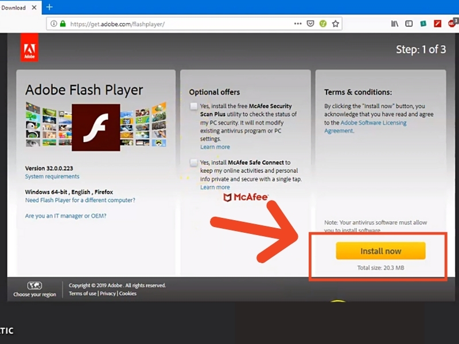Screen dimensions: 459x344
Task: Bookmark this page with star icon
Action: click(x=336, y=24)
